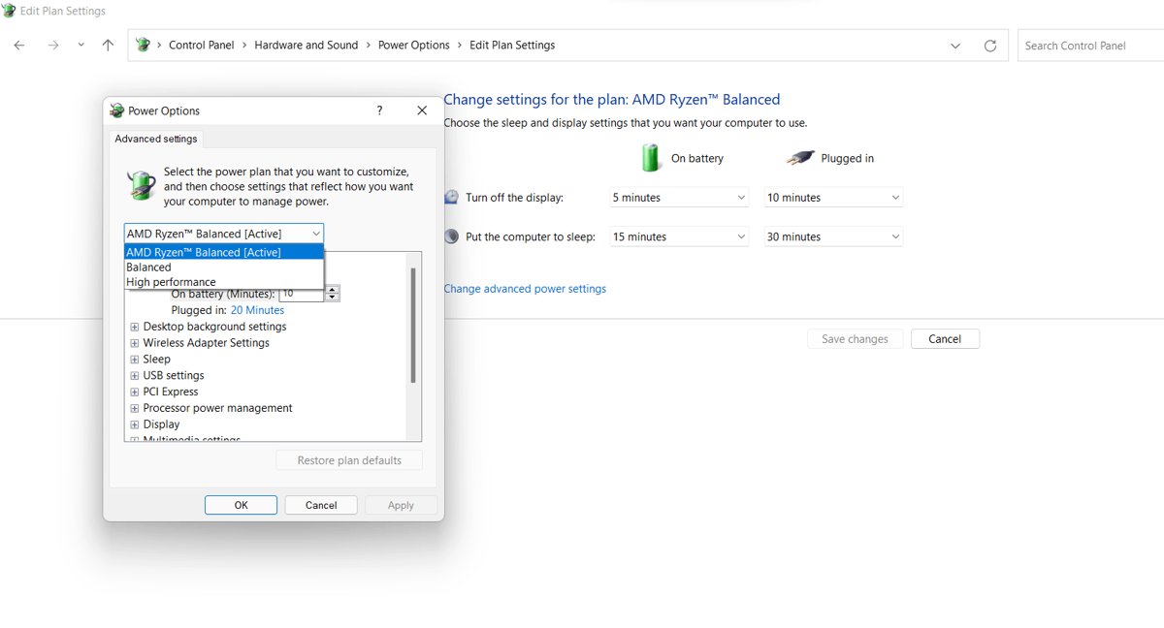Go up one level with Up arrow
The image size is (1164, 628).
coord(108,46)
